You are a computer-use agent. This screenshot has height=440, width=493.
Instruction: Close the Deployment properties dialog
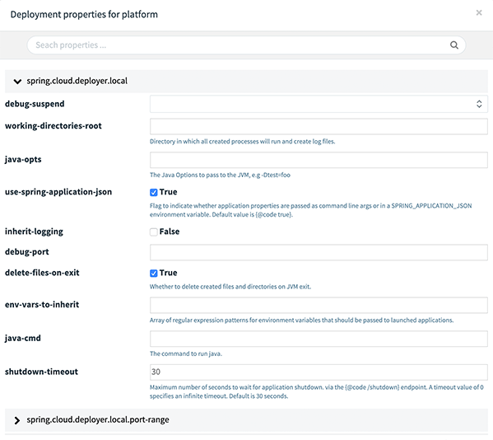point(479,12)
